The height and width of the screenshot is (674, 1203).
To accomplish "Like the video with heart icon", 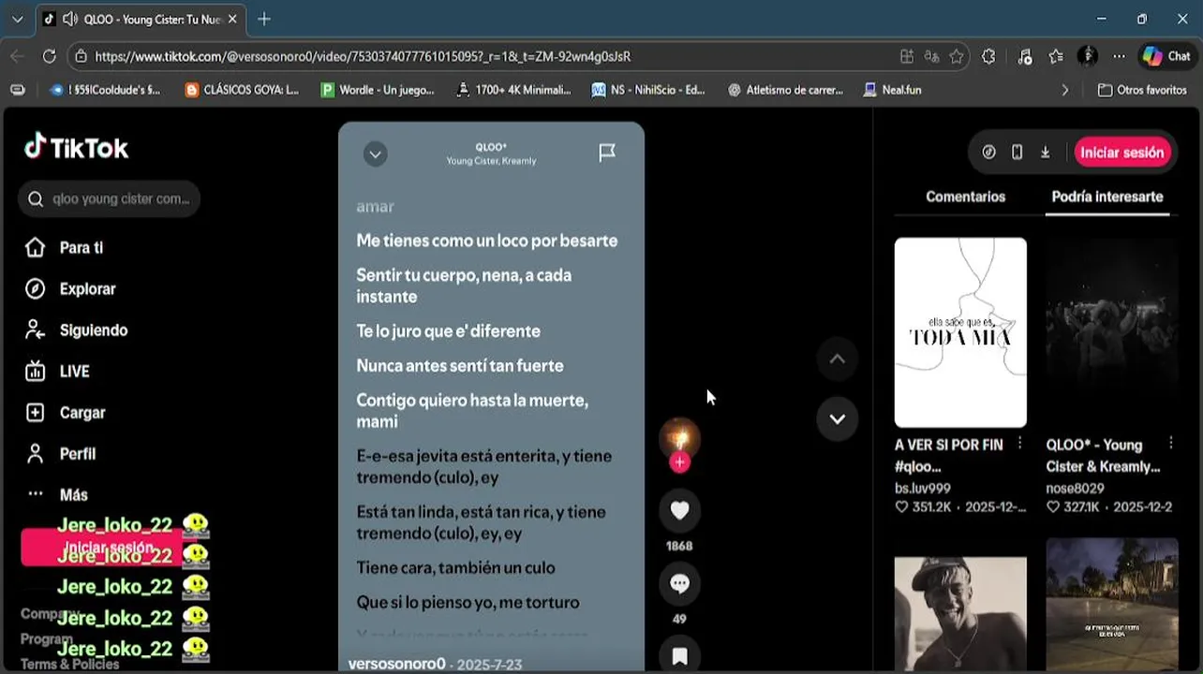I will [x=679, y=510].
